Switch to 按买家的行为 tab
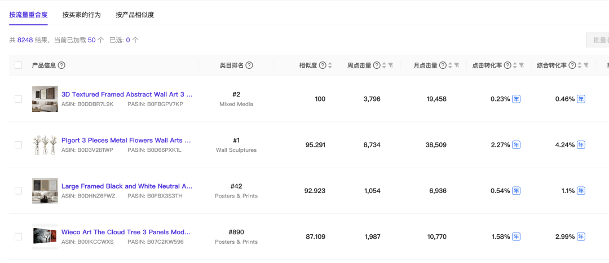 82,15
